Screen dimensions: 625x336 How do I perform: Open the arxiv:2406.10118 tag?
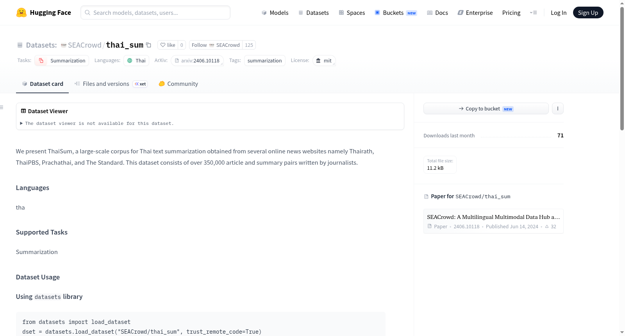(x=197, y=60)
